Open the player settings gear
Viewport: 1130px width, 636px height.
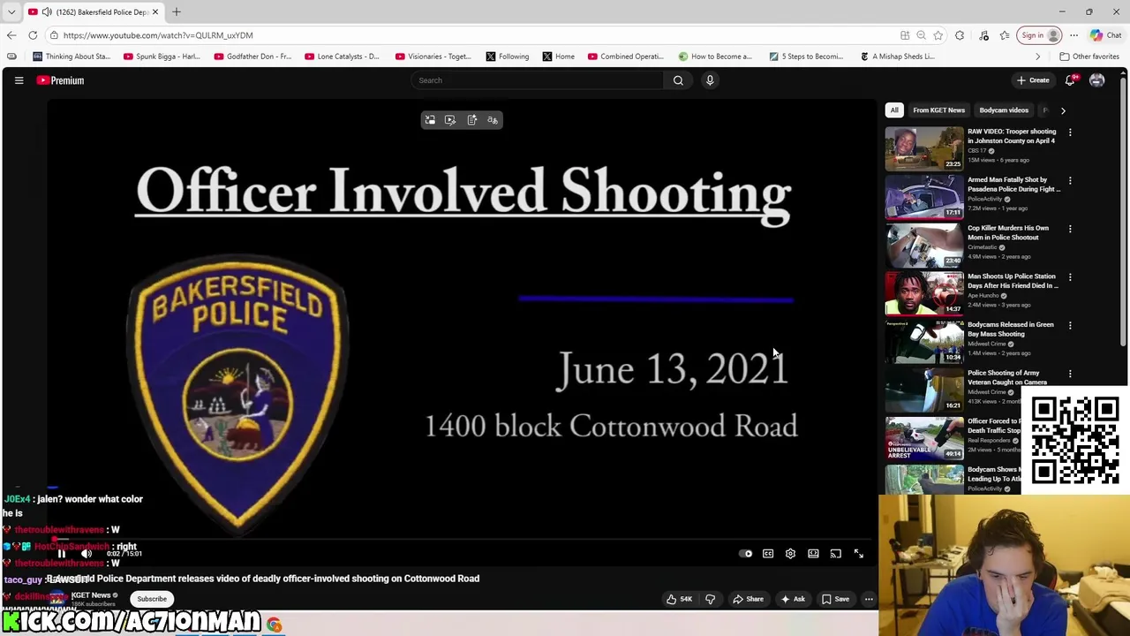point(790,554)
